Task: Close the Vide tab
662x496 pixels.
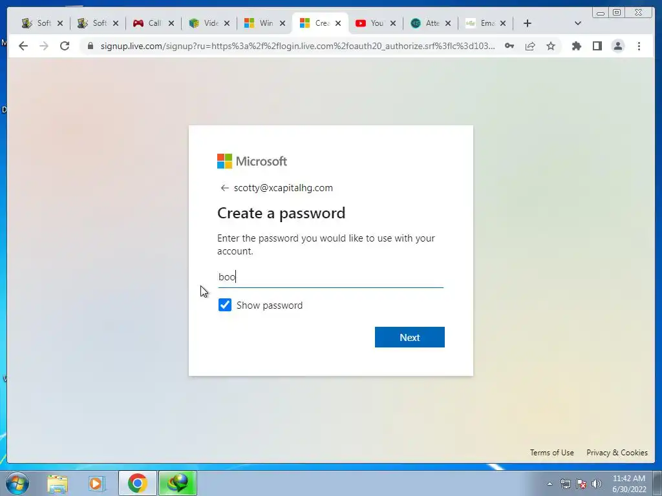Action: [227, 23]
